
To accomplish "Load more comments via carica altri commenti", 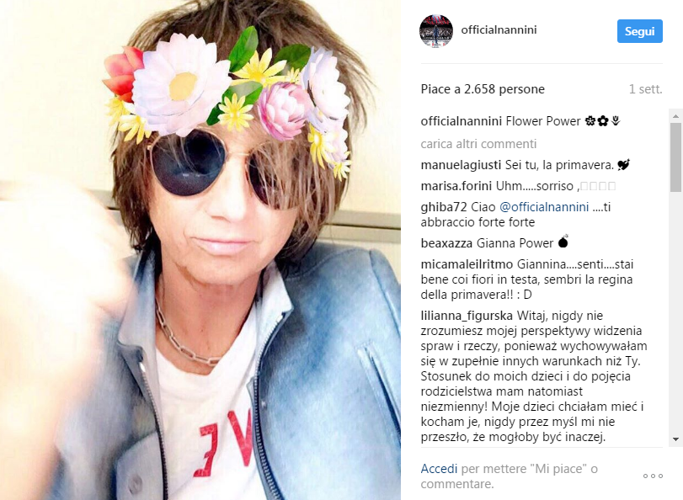I will click(478, 144).
